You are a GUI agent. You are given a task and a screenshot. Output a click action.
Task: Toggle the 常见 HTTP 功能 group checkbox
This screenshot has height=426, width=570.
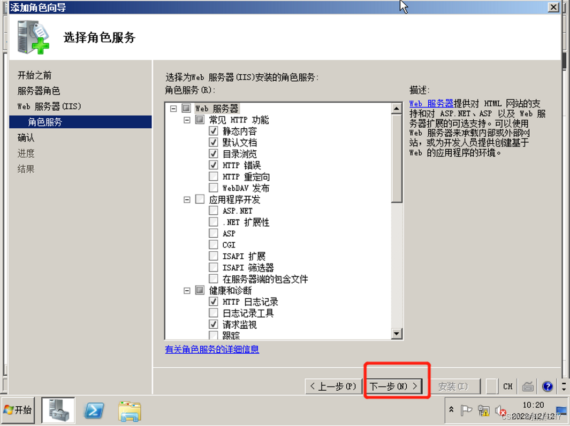click(200, 120)
